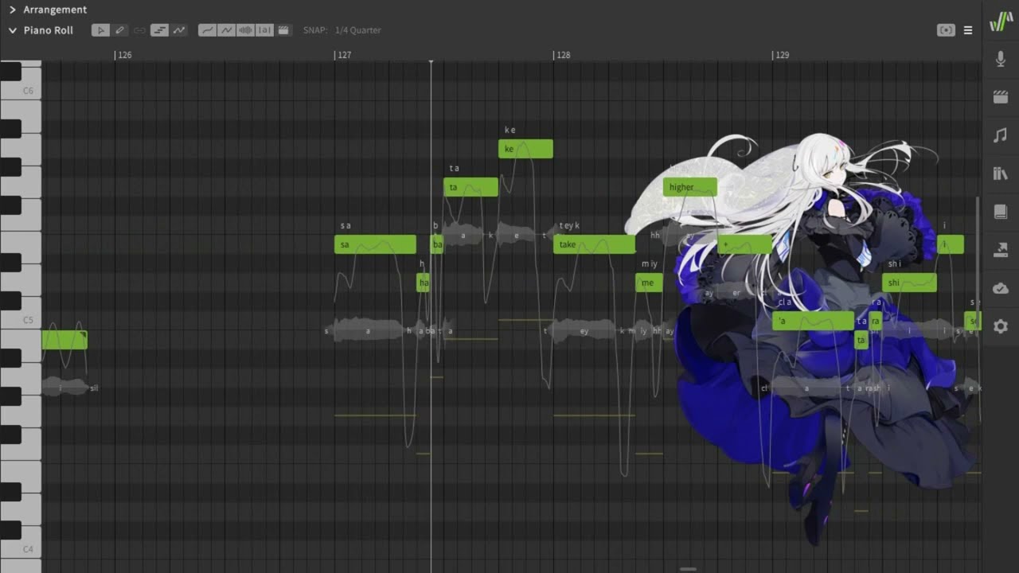
Task: Open the Voice panel microphone icon
Action: click(x=1001, y=59)
